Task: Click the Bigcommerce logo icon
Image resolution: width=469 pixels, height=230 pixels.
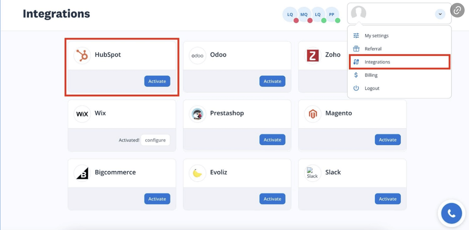Action: pyautogui.click(x=82, y=173)
